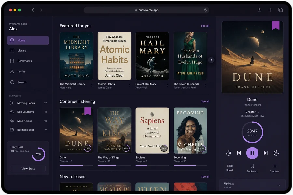Skip to next chapter
Image resolution: width=293 pixels, height=195 pixels.
[266, 153]
